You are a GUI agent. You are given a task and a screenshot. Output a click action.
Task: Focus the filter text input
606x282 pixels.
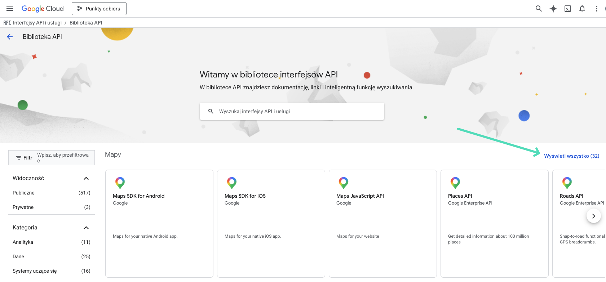coord(63,158)
